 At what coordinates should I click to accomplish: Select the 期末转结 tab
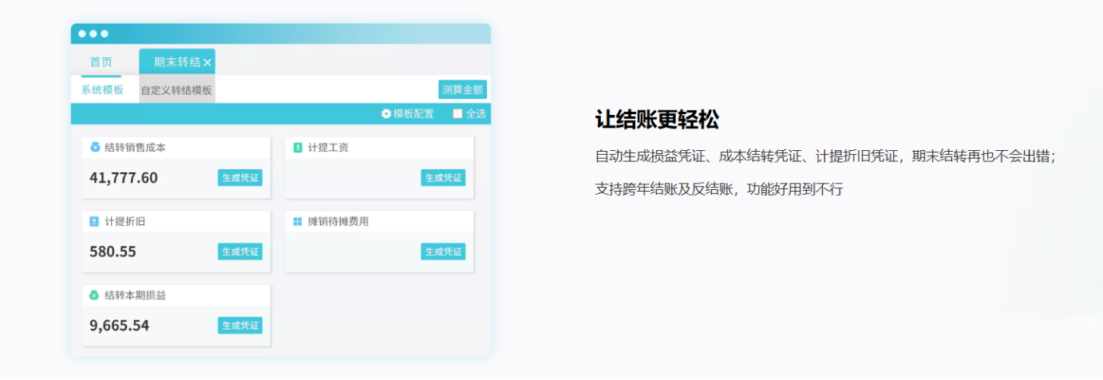(x=177, y=61)
